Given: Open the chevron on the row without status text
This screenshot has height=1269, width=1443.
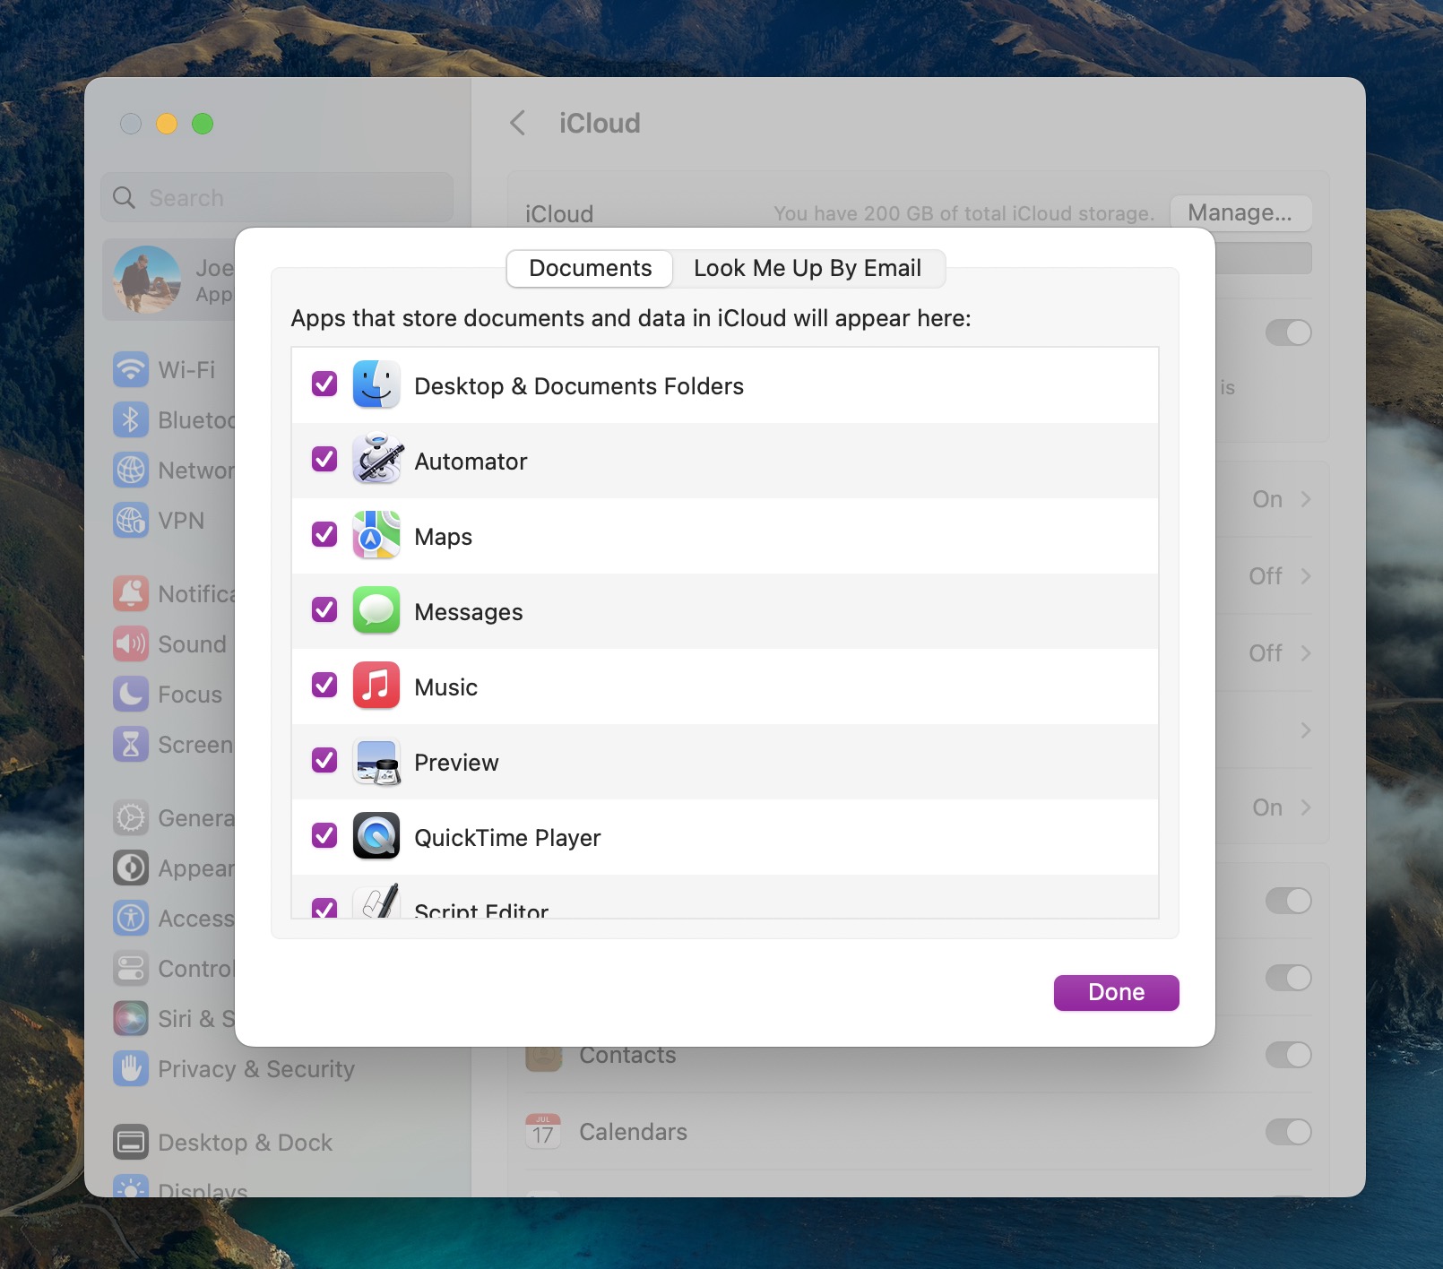Looking at the screenshot, I should [x=1306, y=730].
